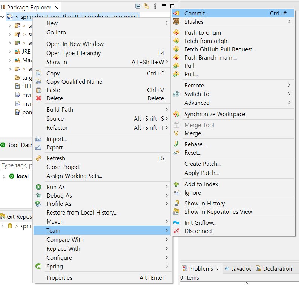The width and height of the screenshot is (299, 285).
Task: Click the Import... icon
Action: (x=38, y=139)
